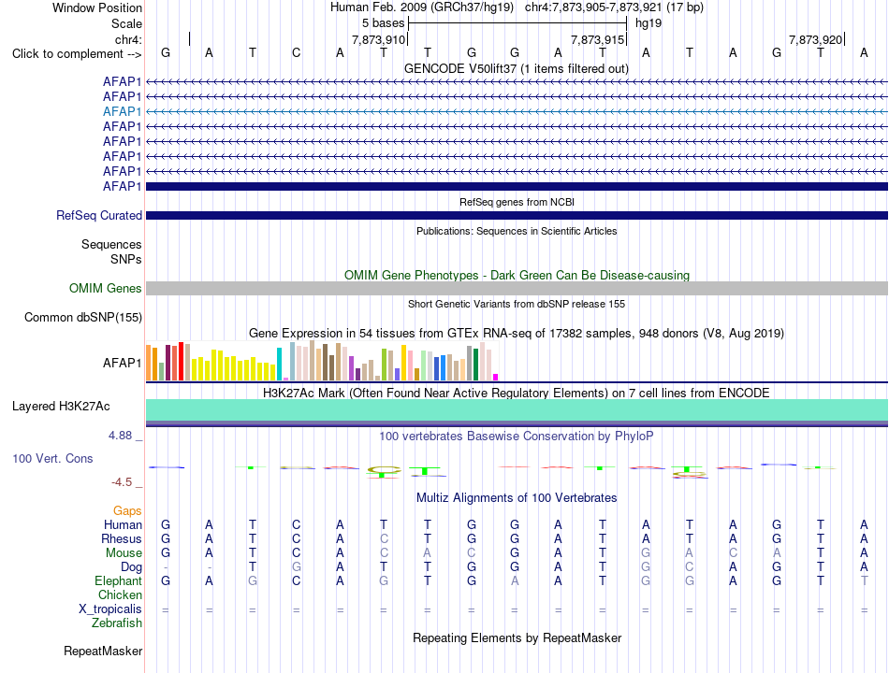Click the 7,873,910 position marker
Viewport: 889px width, 673px height.
pos(378,39)
